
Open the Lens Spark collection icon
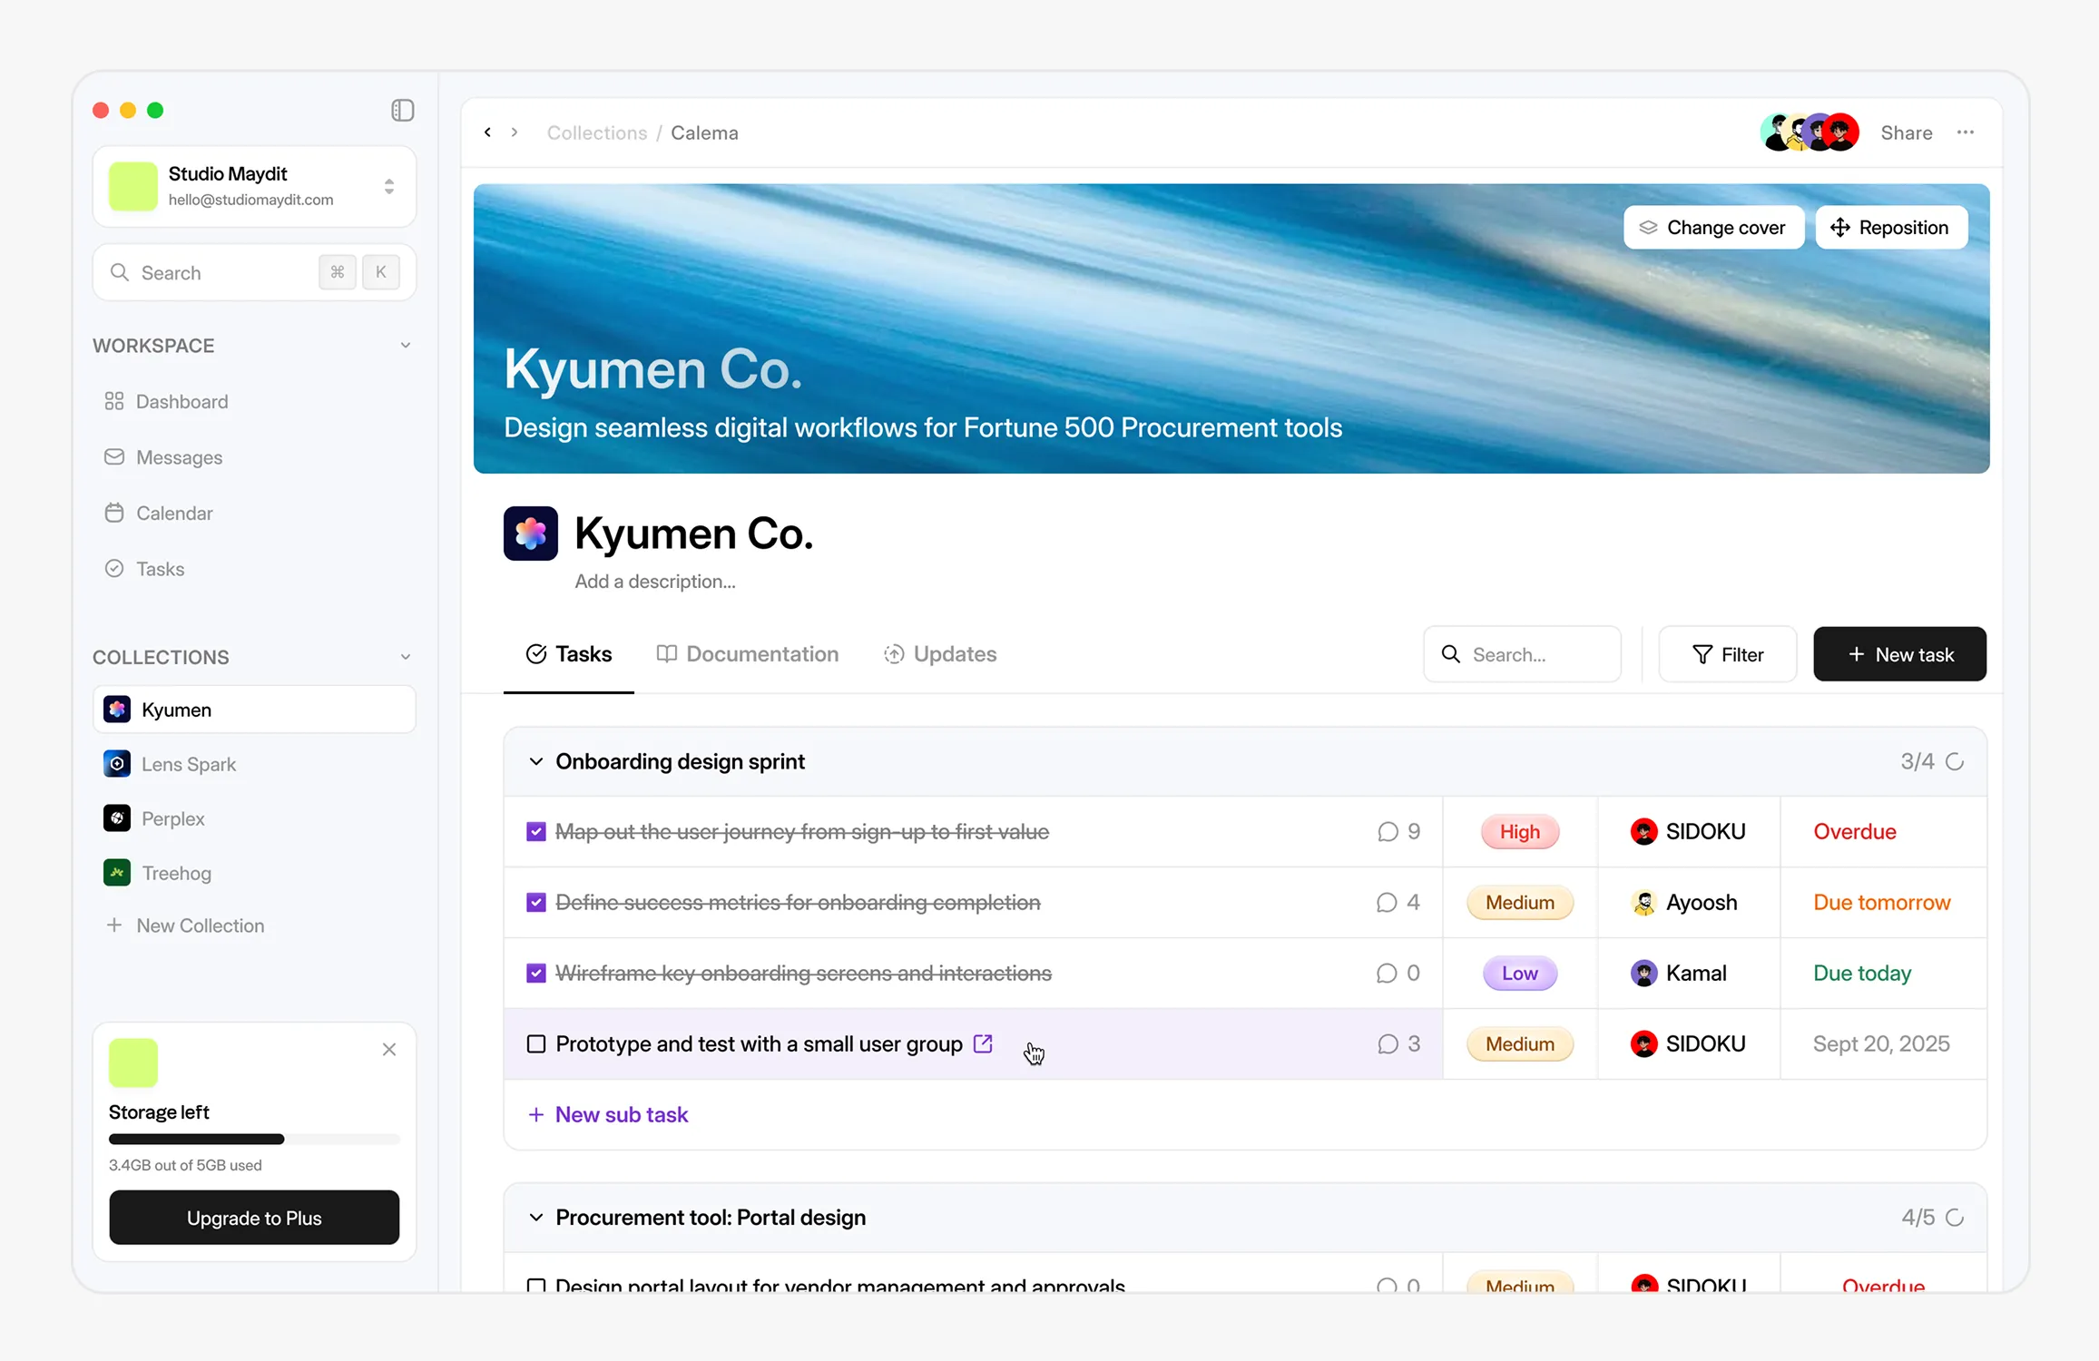click(117, 764)
